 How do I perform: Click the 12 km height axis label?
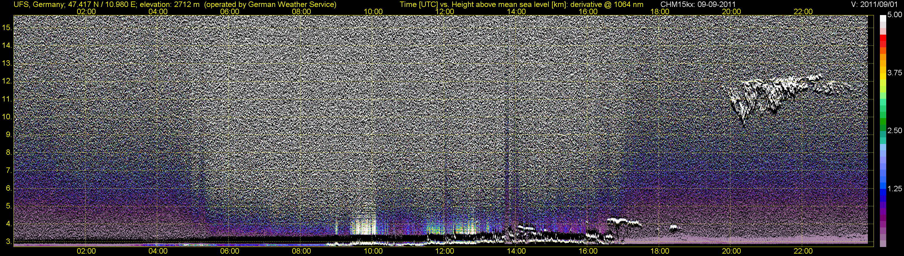pyautogui.click(x=7, y=81)
